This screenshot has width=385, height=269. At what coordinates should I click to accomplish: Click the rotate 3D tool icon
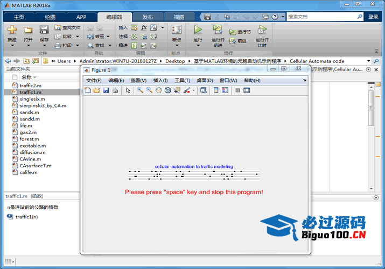point(167,90)
